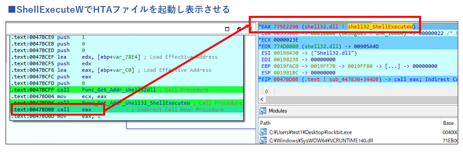Select the VCRUNTIME140.dll module file icon

pos(263,141)
